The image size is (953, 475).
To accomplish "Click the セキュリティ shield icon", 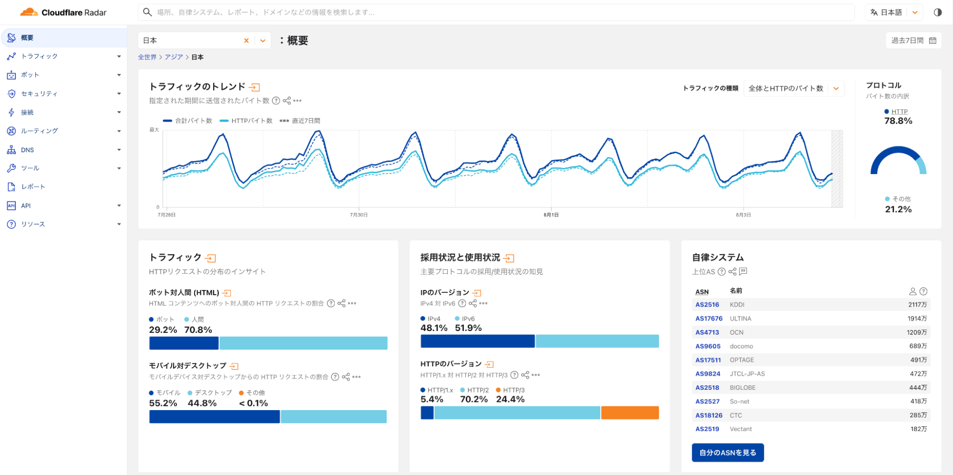I will pyautogui.click(x=11, y=93).
